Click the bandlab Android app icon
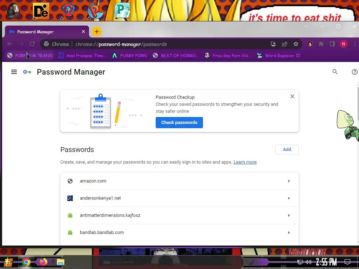359x269 pixels. pos(70,233)
